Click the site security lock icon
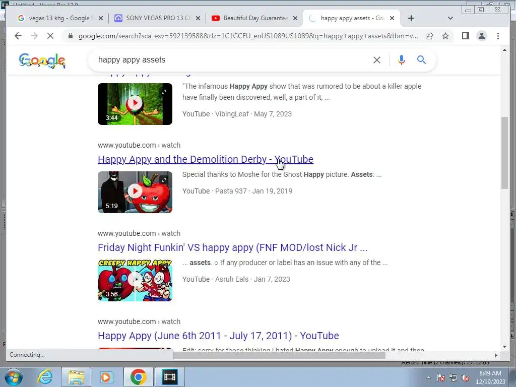 (x=70, y=36)
